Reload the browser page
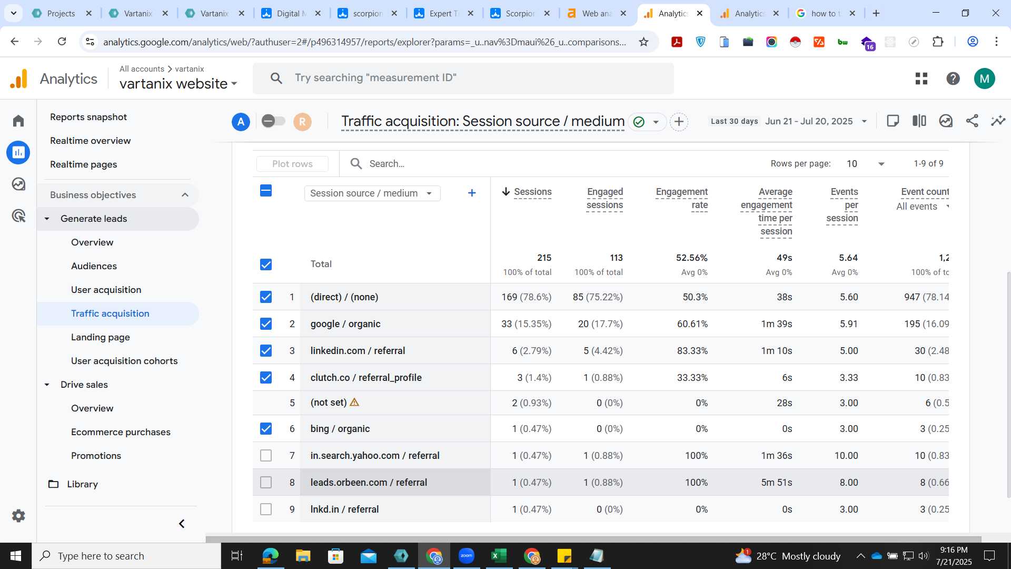This screenshot has height=569, width=1011. coord(62,42)
